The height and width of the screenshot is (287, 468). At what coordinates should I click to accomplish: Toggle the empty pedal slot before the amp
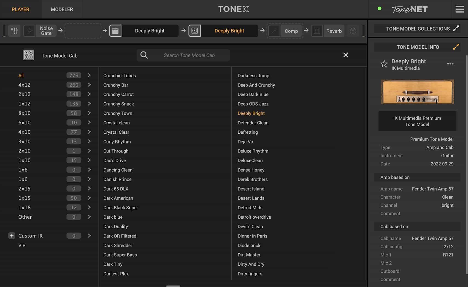(83, 31)
